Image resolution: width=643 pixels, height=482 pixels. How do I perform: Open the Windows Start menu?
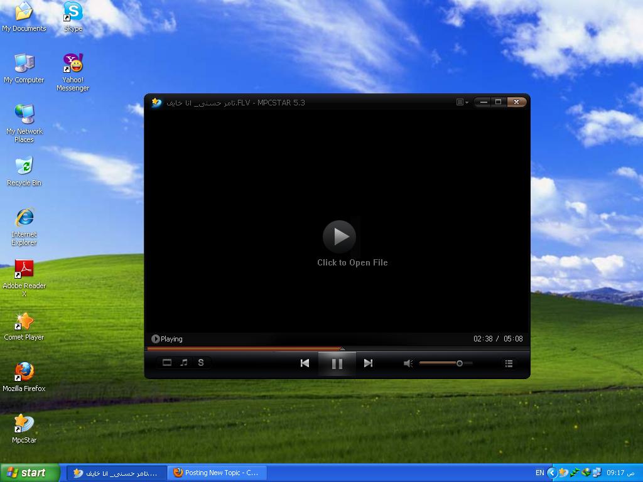coord(30,473)
